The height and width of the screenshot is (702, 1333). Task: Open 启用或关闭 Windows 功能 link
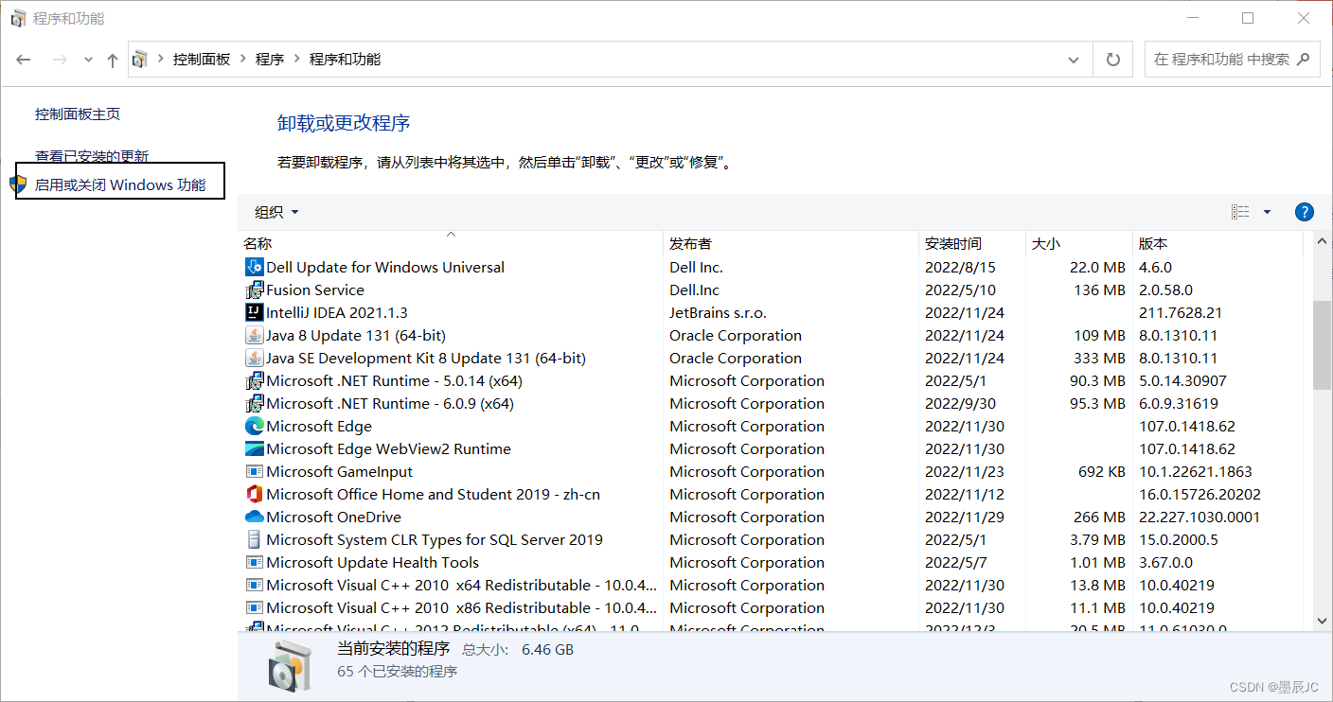[x=120, y=184]
